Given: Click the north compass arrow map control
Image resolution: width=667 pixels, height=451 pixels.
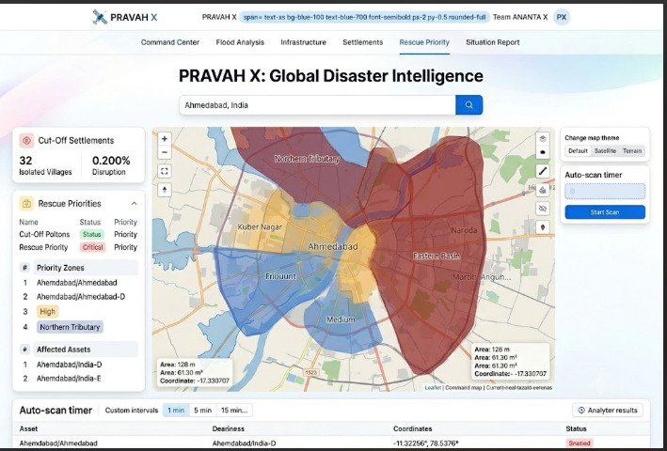Looking at the screenshot, I should [x=165, y=190].
